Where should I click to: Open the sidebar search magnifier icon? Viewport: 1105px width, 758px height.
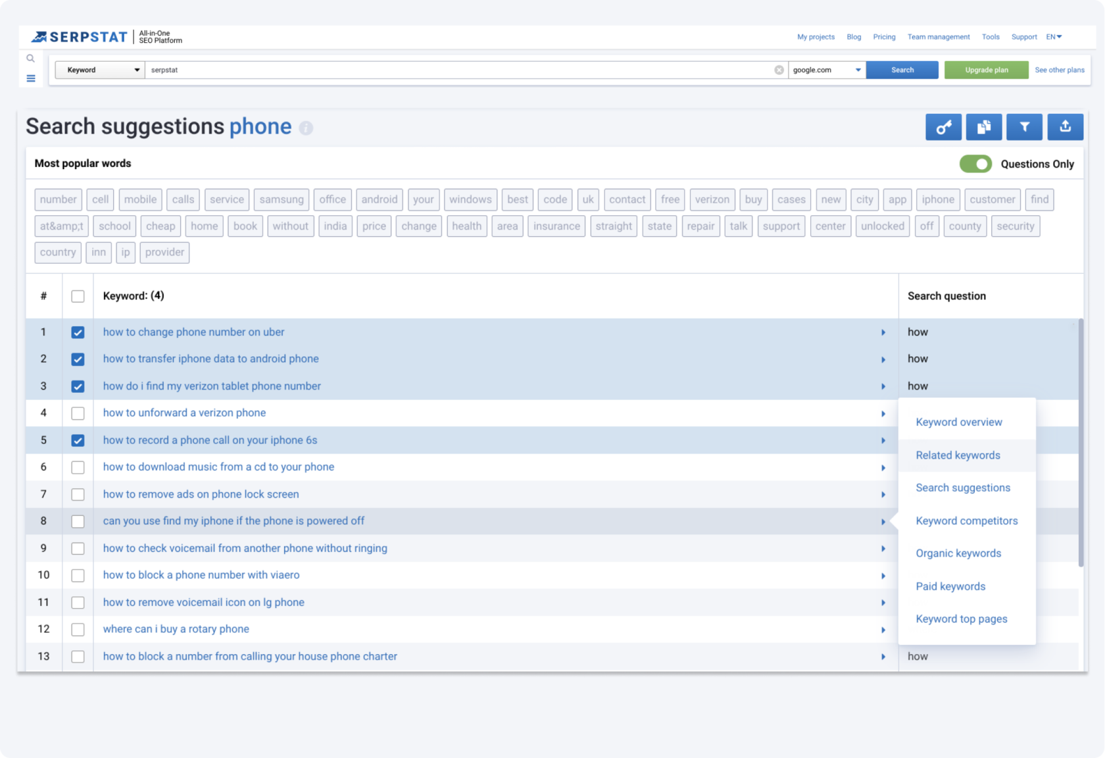(x=30, y=59)
